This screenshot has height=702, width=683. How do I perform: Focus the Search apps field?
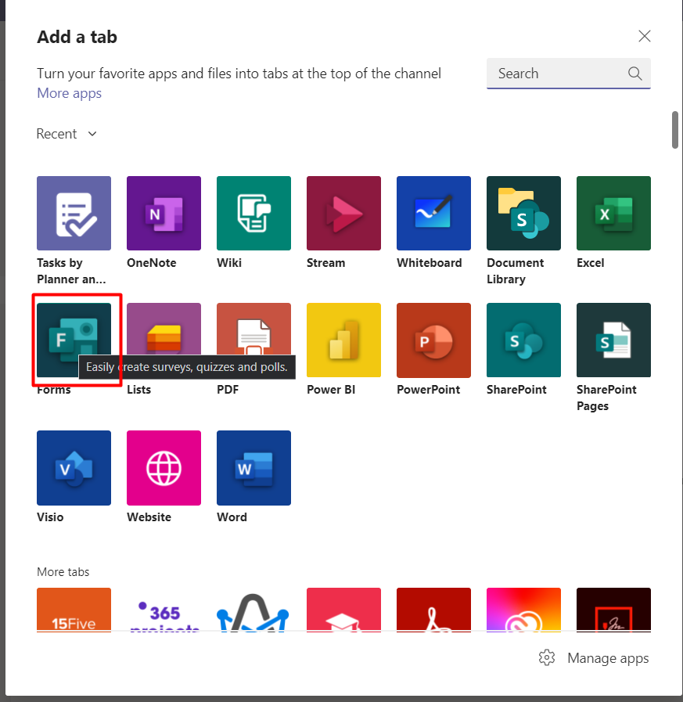[x=569, y=74]
